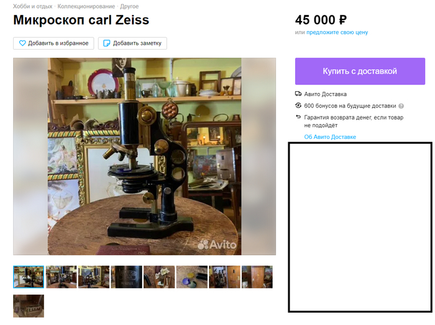Screen dimensions: 435x325
Task: Select the second thumbnail photo
Action: (62, 277)
